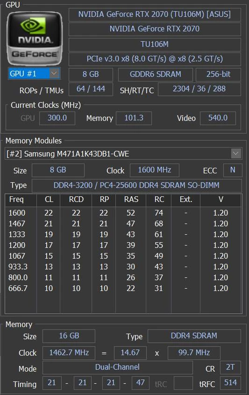Image resolution: width=249 pixels, height=395 pixels.
Task: Click the 256-bit bus width field
Action: (218, 75)
